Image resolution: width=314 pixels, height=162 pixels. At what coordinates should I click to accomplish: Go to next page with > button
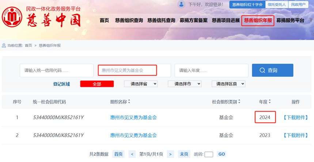click(170, 154)
